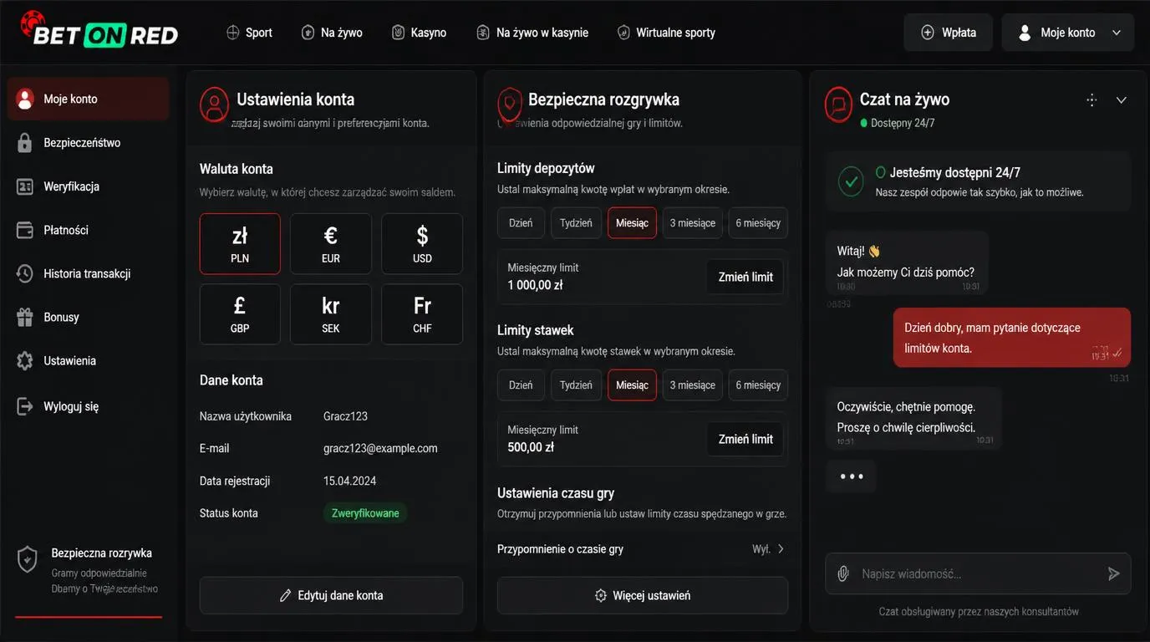Click the Bezpieczna rozgrywka shield icon

tap(510, 104)
